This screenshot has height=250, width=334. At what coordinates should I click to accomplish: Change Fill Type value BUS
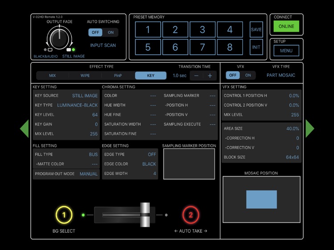click(x=94, y=154)
